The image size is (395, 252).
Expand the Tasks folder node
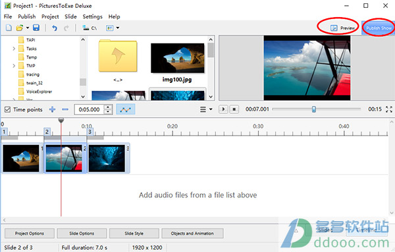point(14,49)
